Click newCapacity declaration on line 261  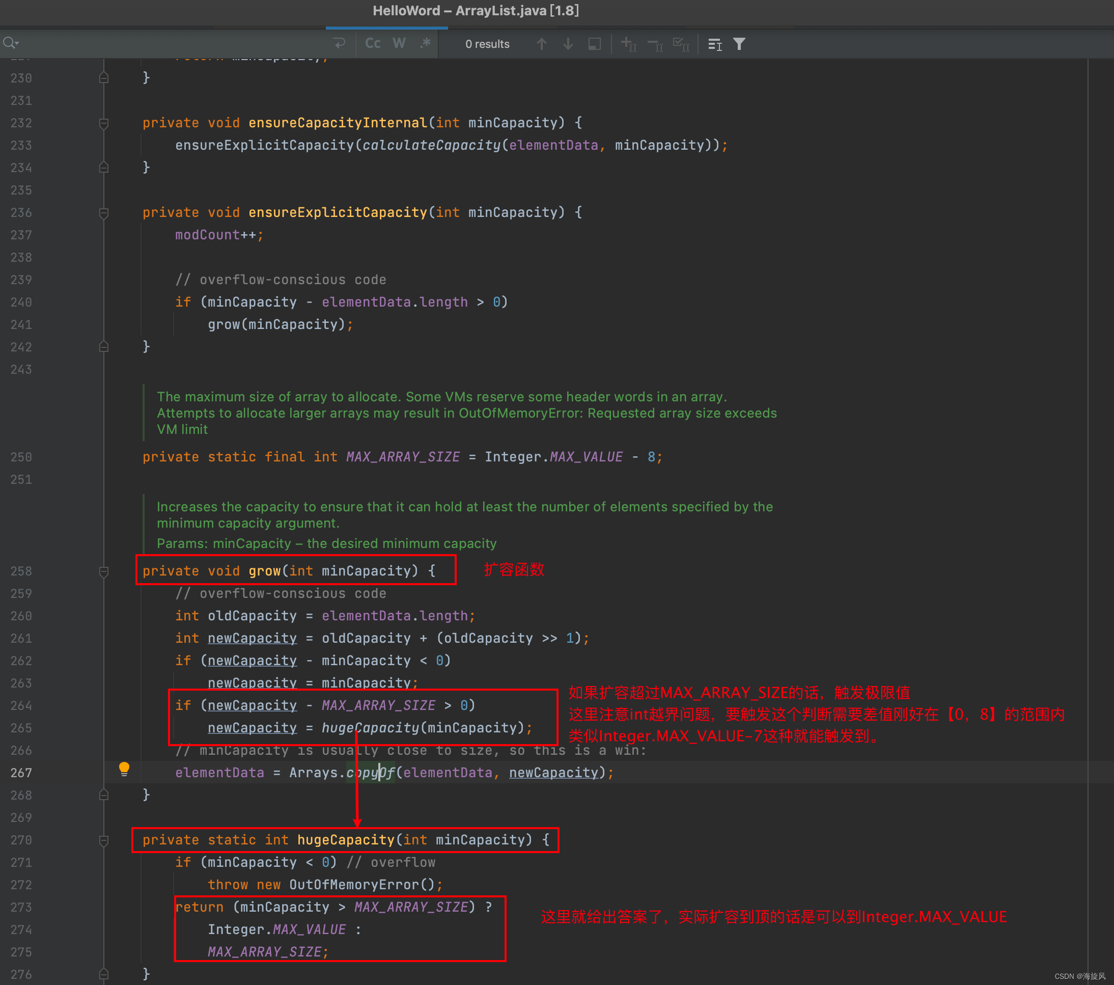coord(252,638)
